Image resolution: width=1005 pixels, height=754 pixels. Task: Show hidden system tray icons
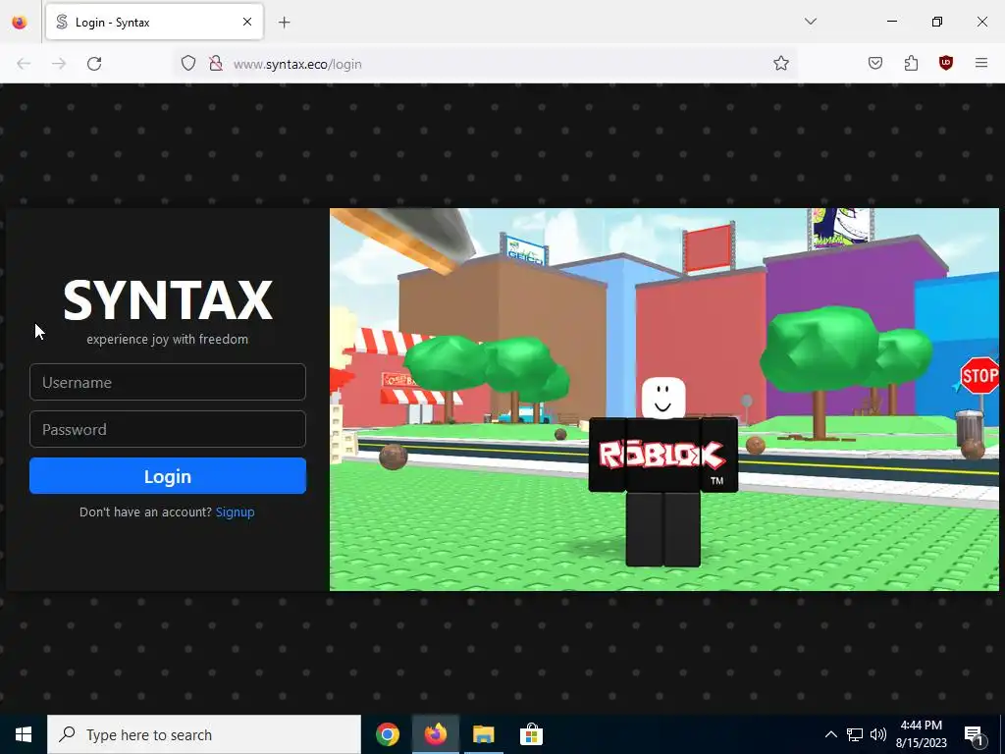coord(830,734)
